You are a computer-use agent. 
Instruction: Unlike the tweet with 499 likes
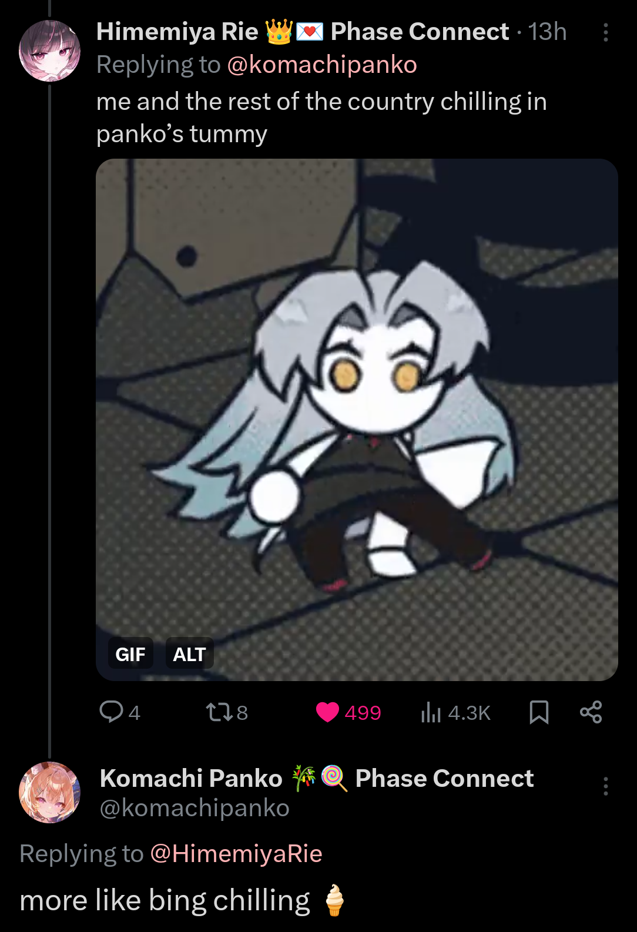pos(348,712)
